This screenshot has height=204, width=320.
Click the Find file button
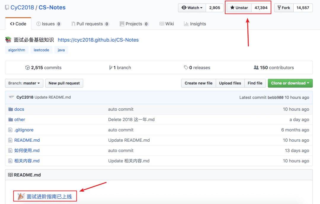255,83
